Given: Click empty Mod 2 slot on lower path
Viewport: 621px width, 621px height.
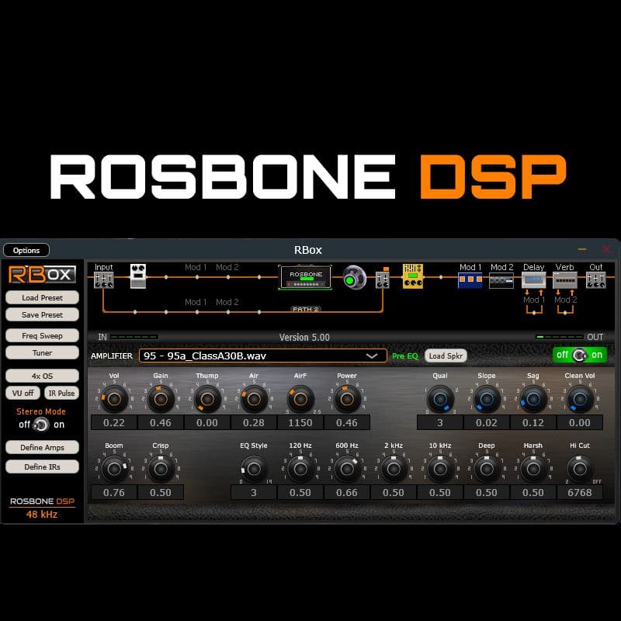Looking at the screenshot, I should pyautogui.click(x=227, y=302).
